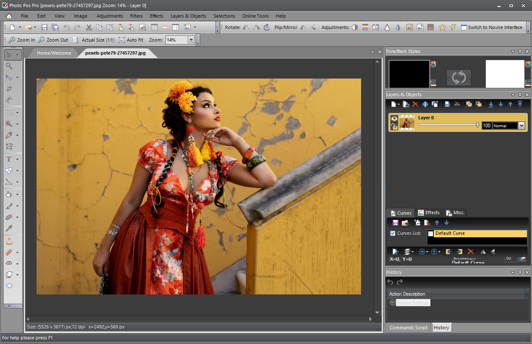The height and width of the screenshot is (344, 532).
Task: Select the Fill/paint bucket tool
Action: [x=9, y=194]
